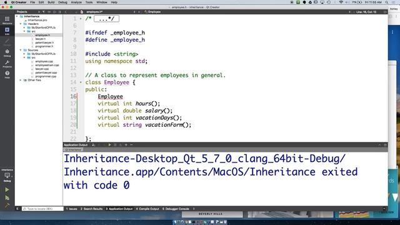Click the Time Machine menu bar icon
The height and width of the screenshot is (225, 400).
[329, 2]
